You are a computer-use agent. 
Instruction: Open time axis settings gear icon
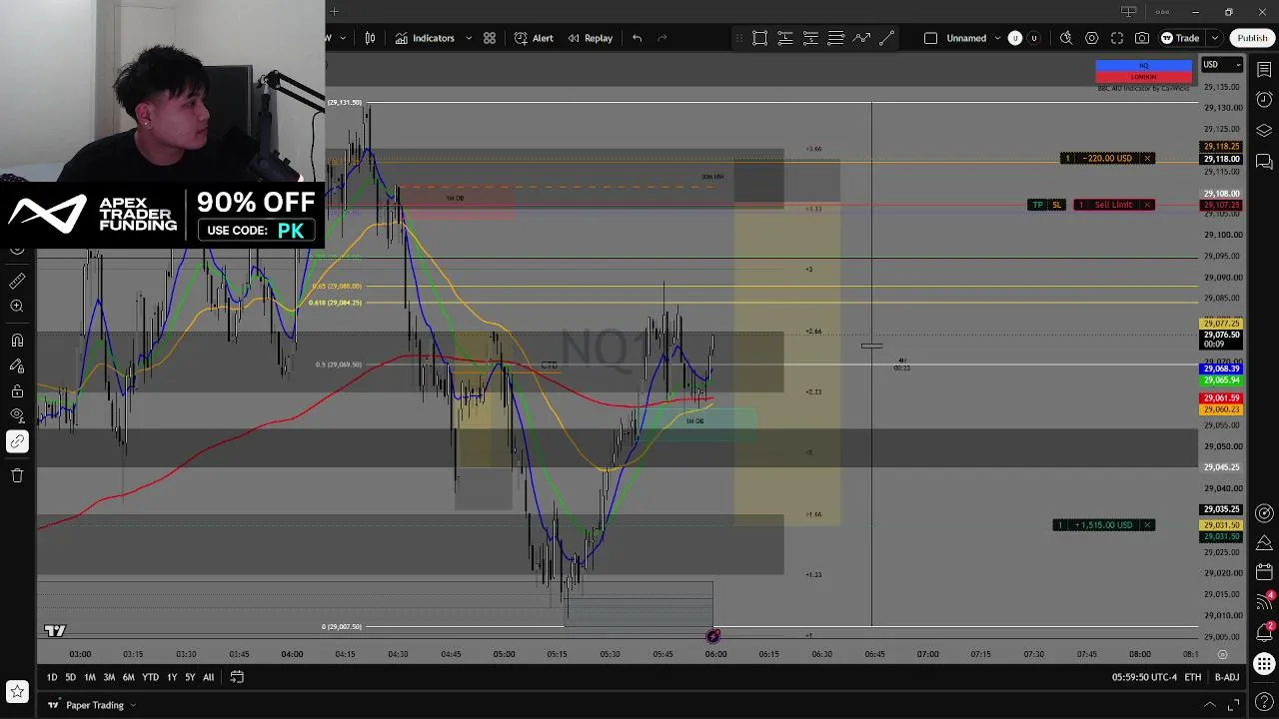[1222, 654]
